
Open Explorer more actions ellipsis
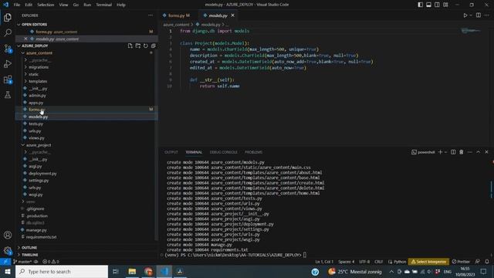[x=151, y=15]
